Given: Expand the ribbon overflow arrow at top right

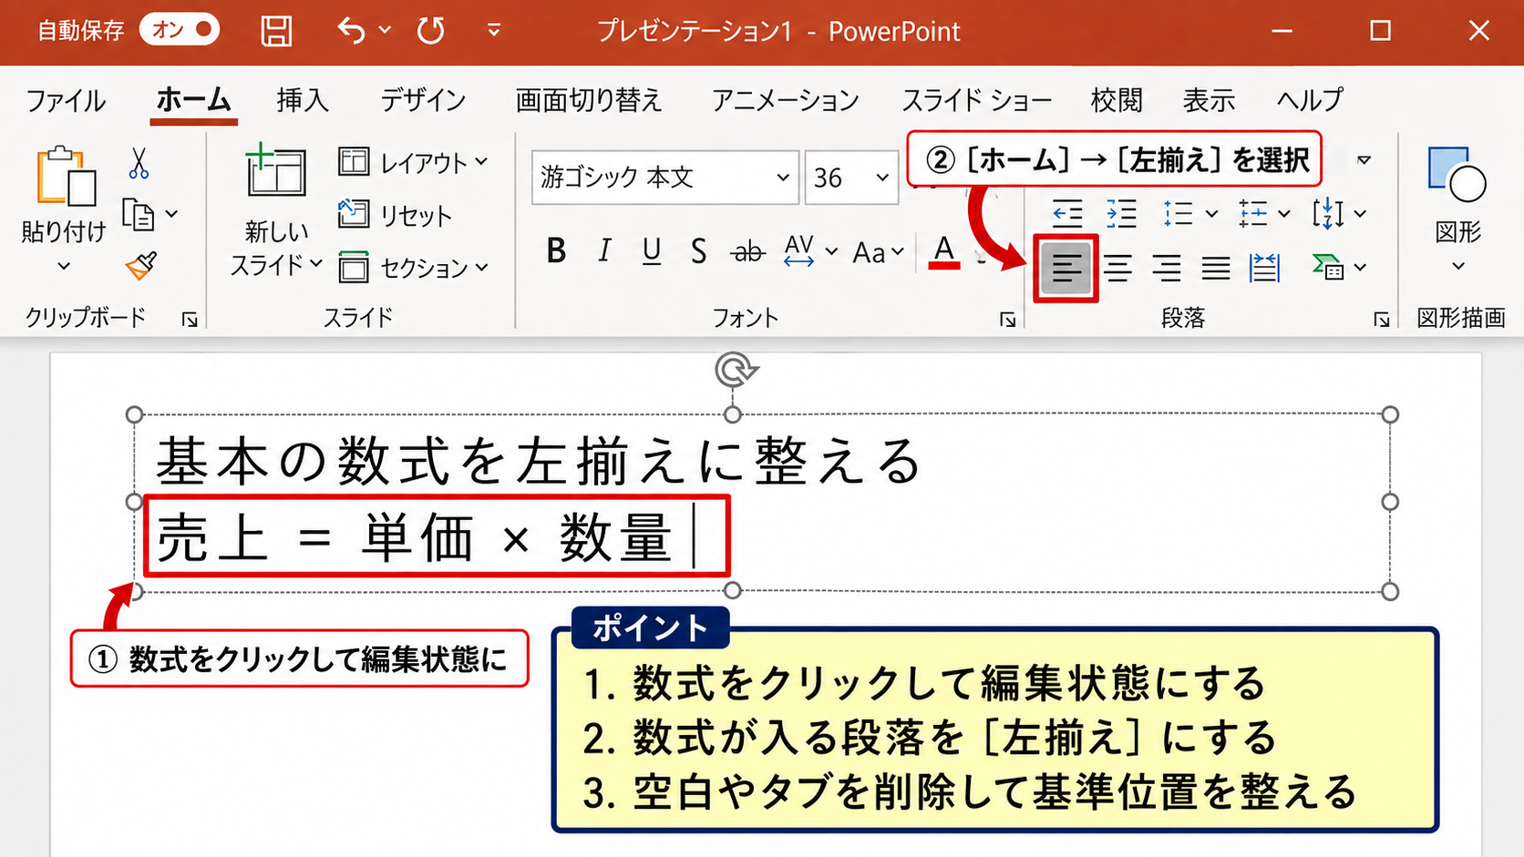Looking at the screenshot, I should tap(1364, 160).
